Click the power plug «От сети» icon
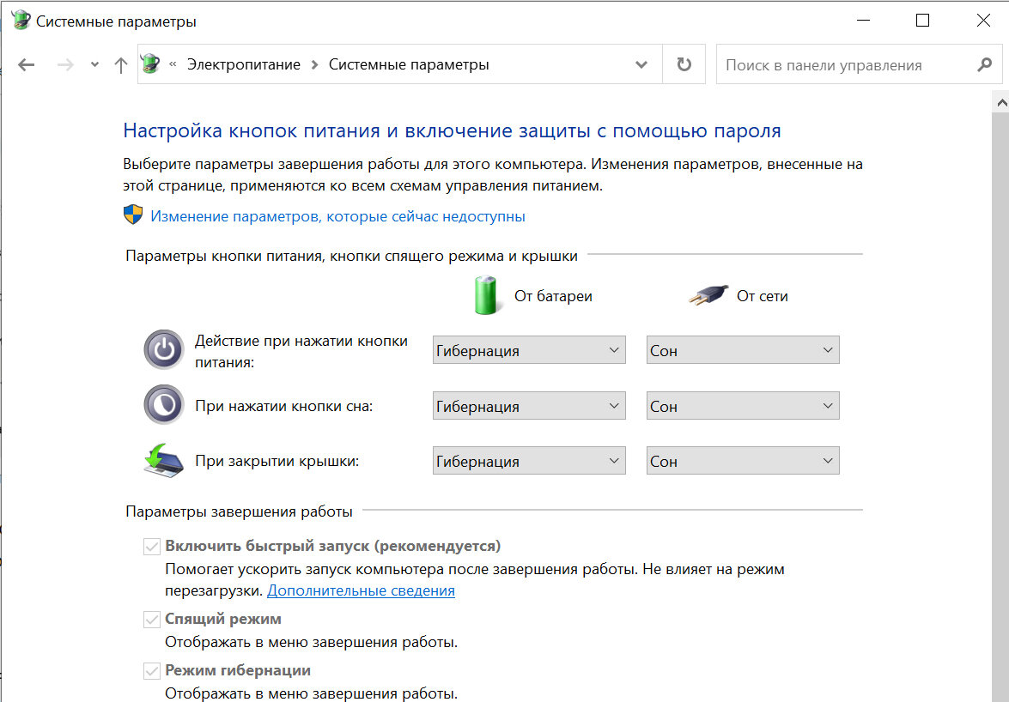This screenshot has width=1009, height=702. tap(708, 295)
